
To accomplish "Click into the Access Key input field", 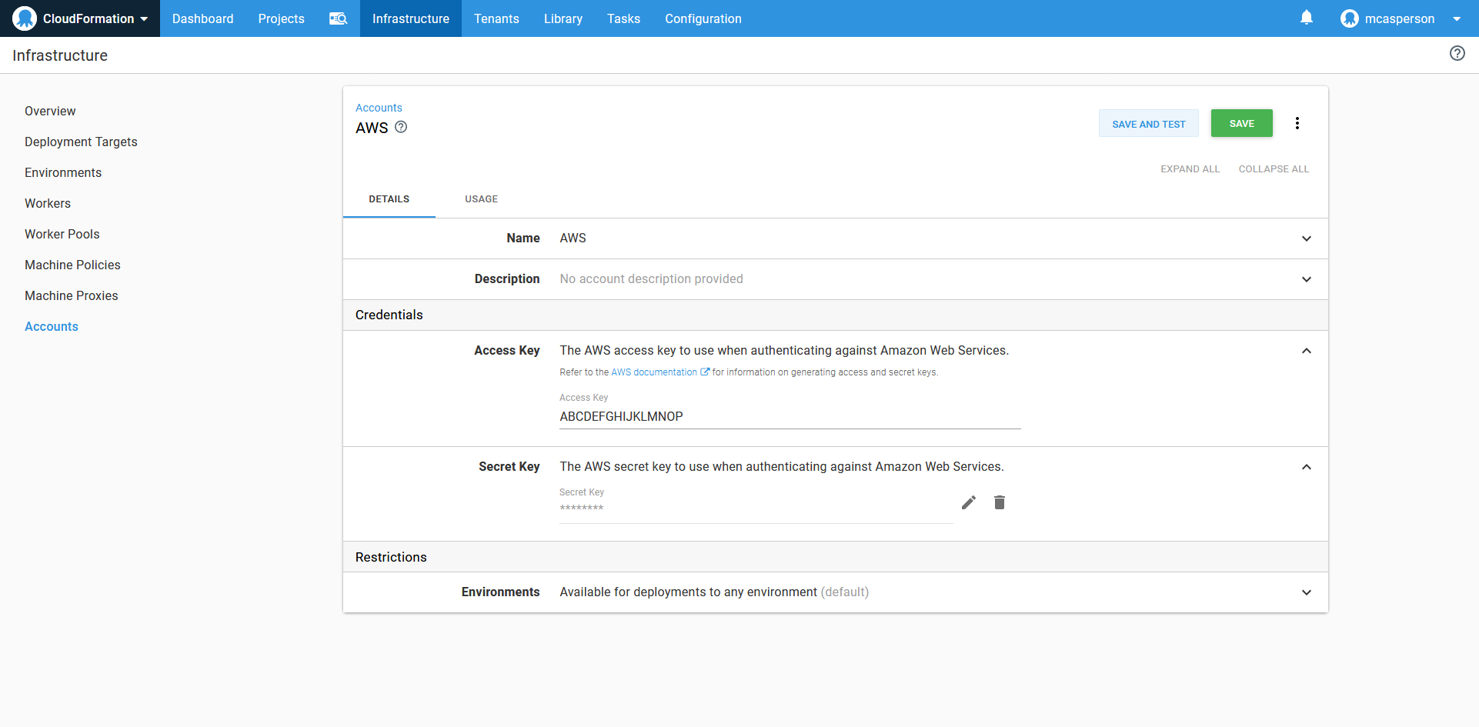I will (x=789, y=417).
